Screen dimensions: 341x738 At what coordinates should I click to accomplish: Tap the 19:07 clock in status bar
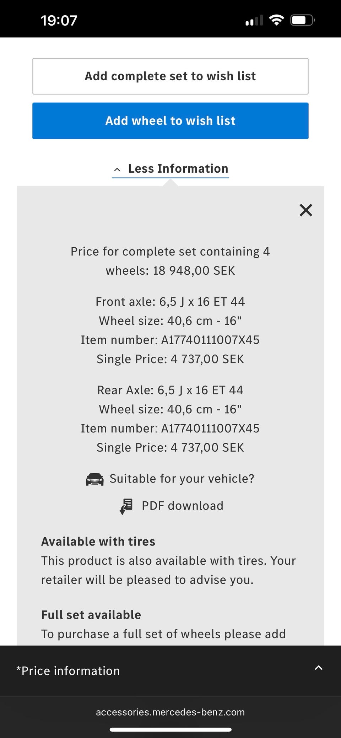click(x=59, y=20)
